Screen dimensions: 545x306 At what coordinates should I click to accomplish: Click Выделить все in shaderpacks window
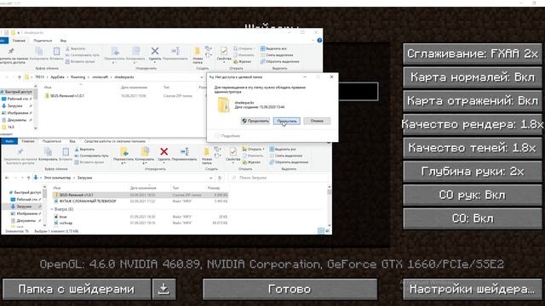pyautogui.click(x=273, y=48)
